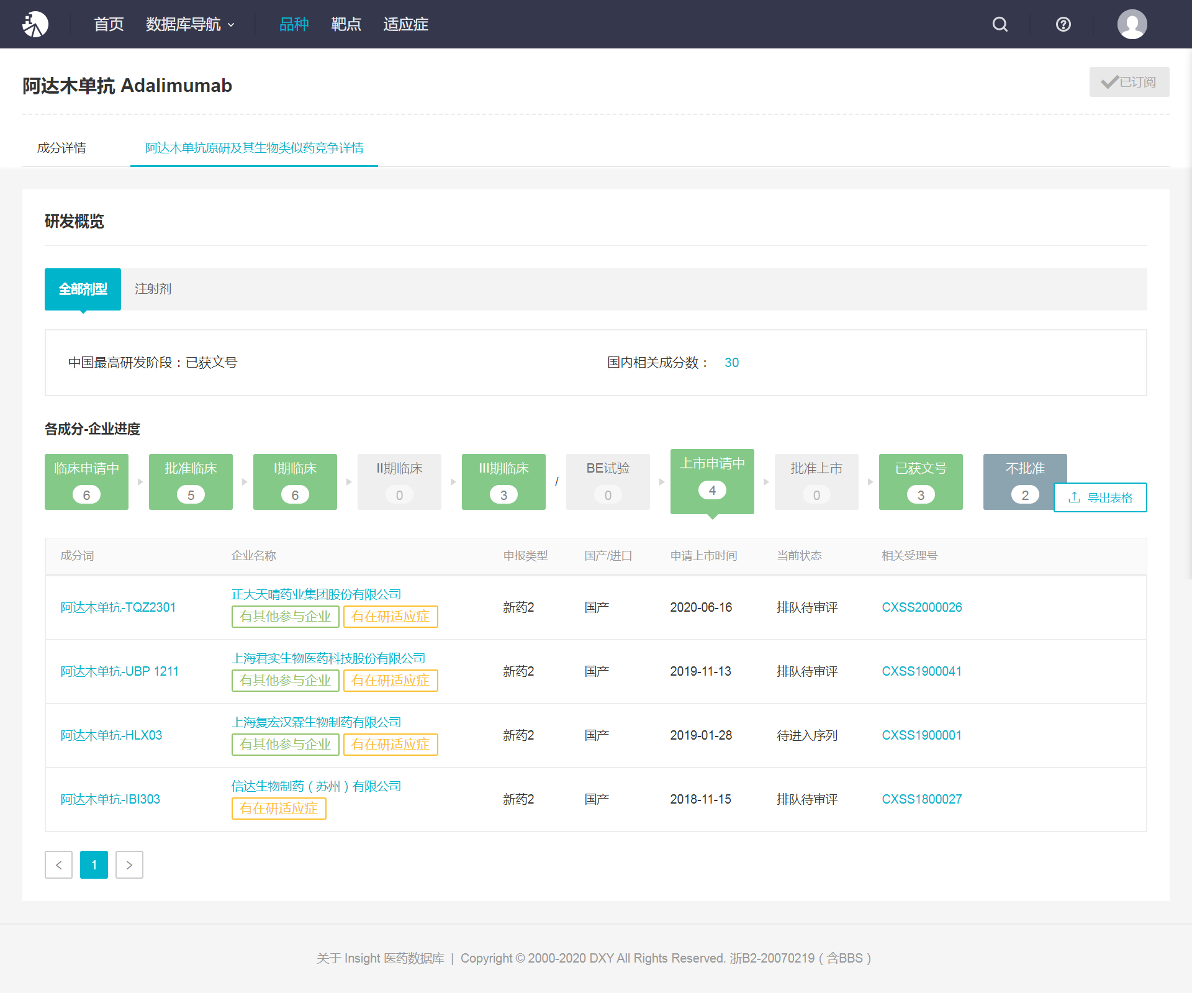The width and height of the screenshot is (1192, 993).
Task: Open acceptance number CXSS1900041
Action: click(921, 671)
